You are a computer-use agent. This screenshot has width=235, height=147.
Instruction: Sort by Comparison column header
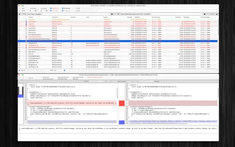pyautogui.click(x=55, y=17)
